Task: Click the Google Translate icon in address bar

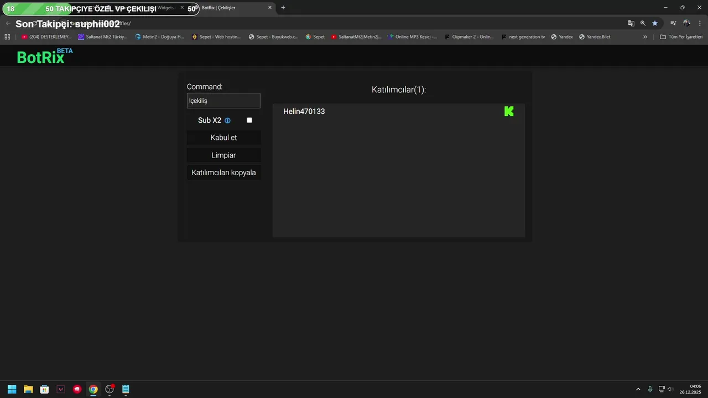Action: pyautogui.click(x=631, y=23)
